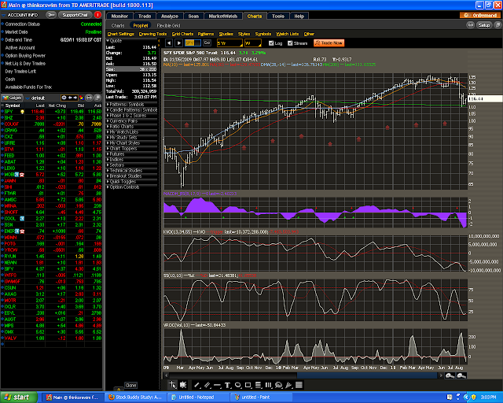Select the trend line drawing tool
This screenshot has width=503, height=403.
click(197, 385)
